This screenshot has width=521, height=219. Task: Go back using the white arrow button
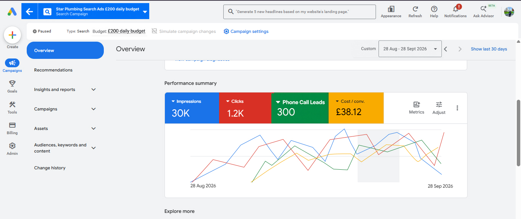pyautogui.click(x=29, y=11)
